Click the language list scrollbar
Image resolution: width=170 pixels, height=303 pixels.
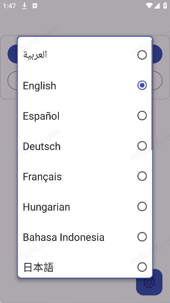152,95
